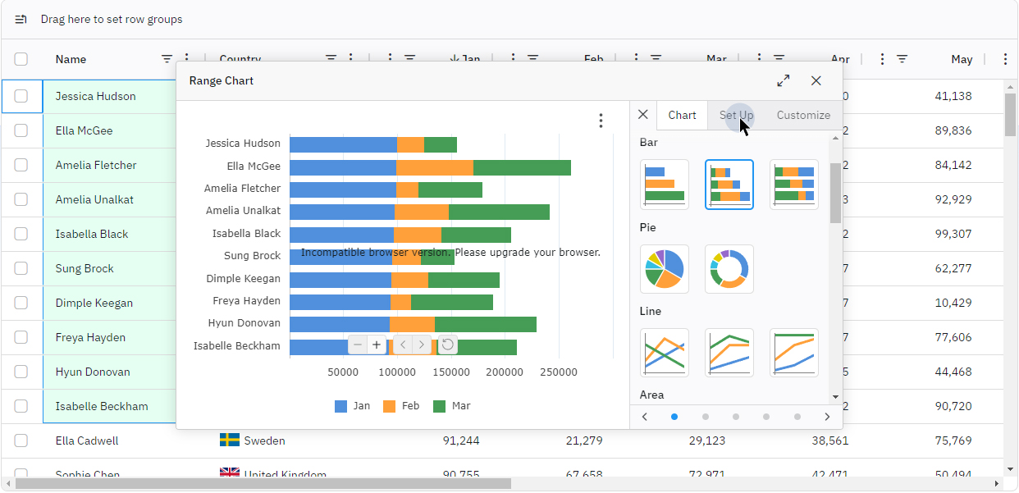
Task: Open filter for the Feb column
Action: pos(532,59)
